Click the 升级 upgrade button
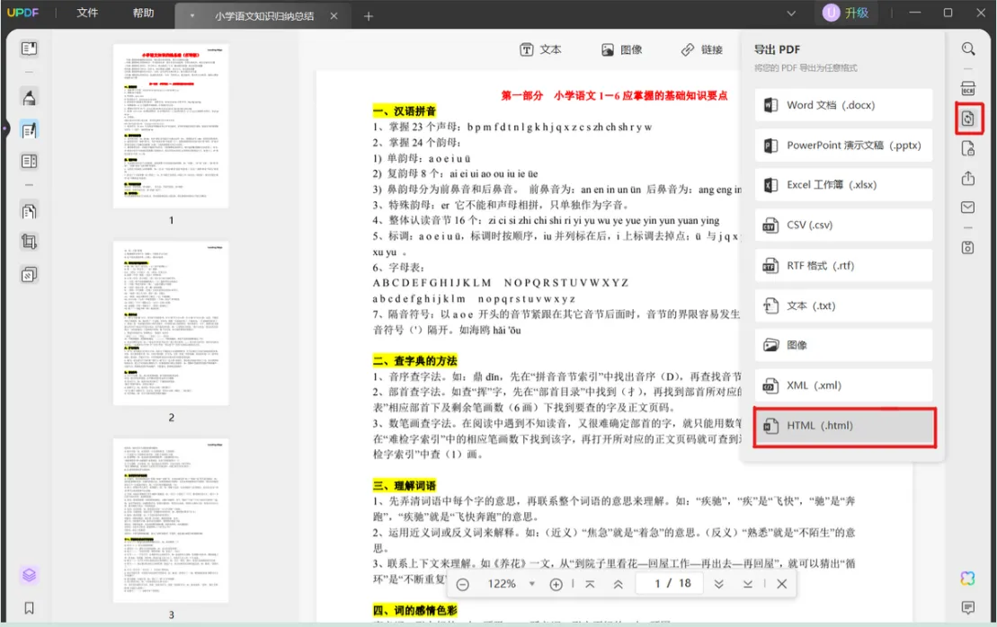Screen dimensions: 997x627 [x=846, y=13]
